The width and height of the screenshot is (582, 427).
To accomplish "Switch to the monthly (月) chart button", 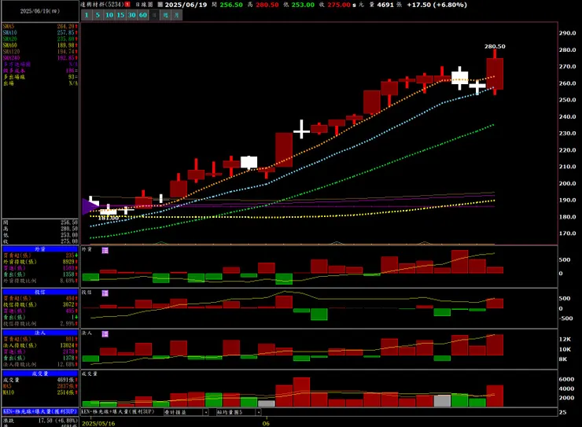I will (x=177, y=15).
